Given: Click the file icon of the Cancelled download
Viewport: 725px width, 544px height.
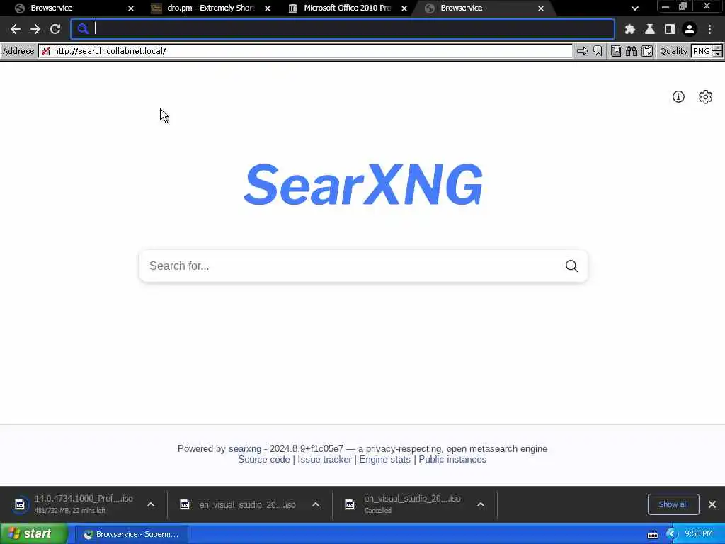Looking at the screenshot, I should click(350, 504).
